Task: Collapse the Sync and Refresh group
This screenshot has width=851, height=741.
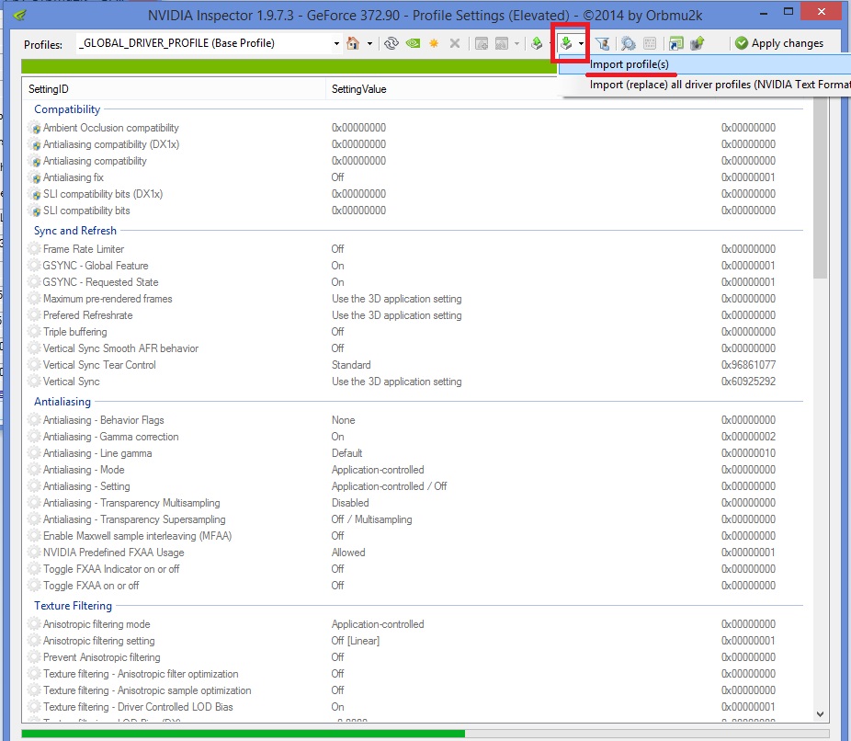Action: pos(74,231)
